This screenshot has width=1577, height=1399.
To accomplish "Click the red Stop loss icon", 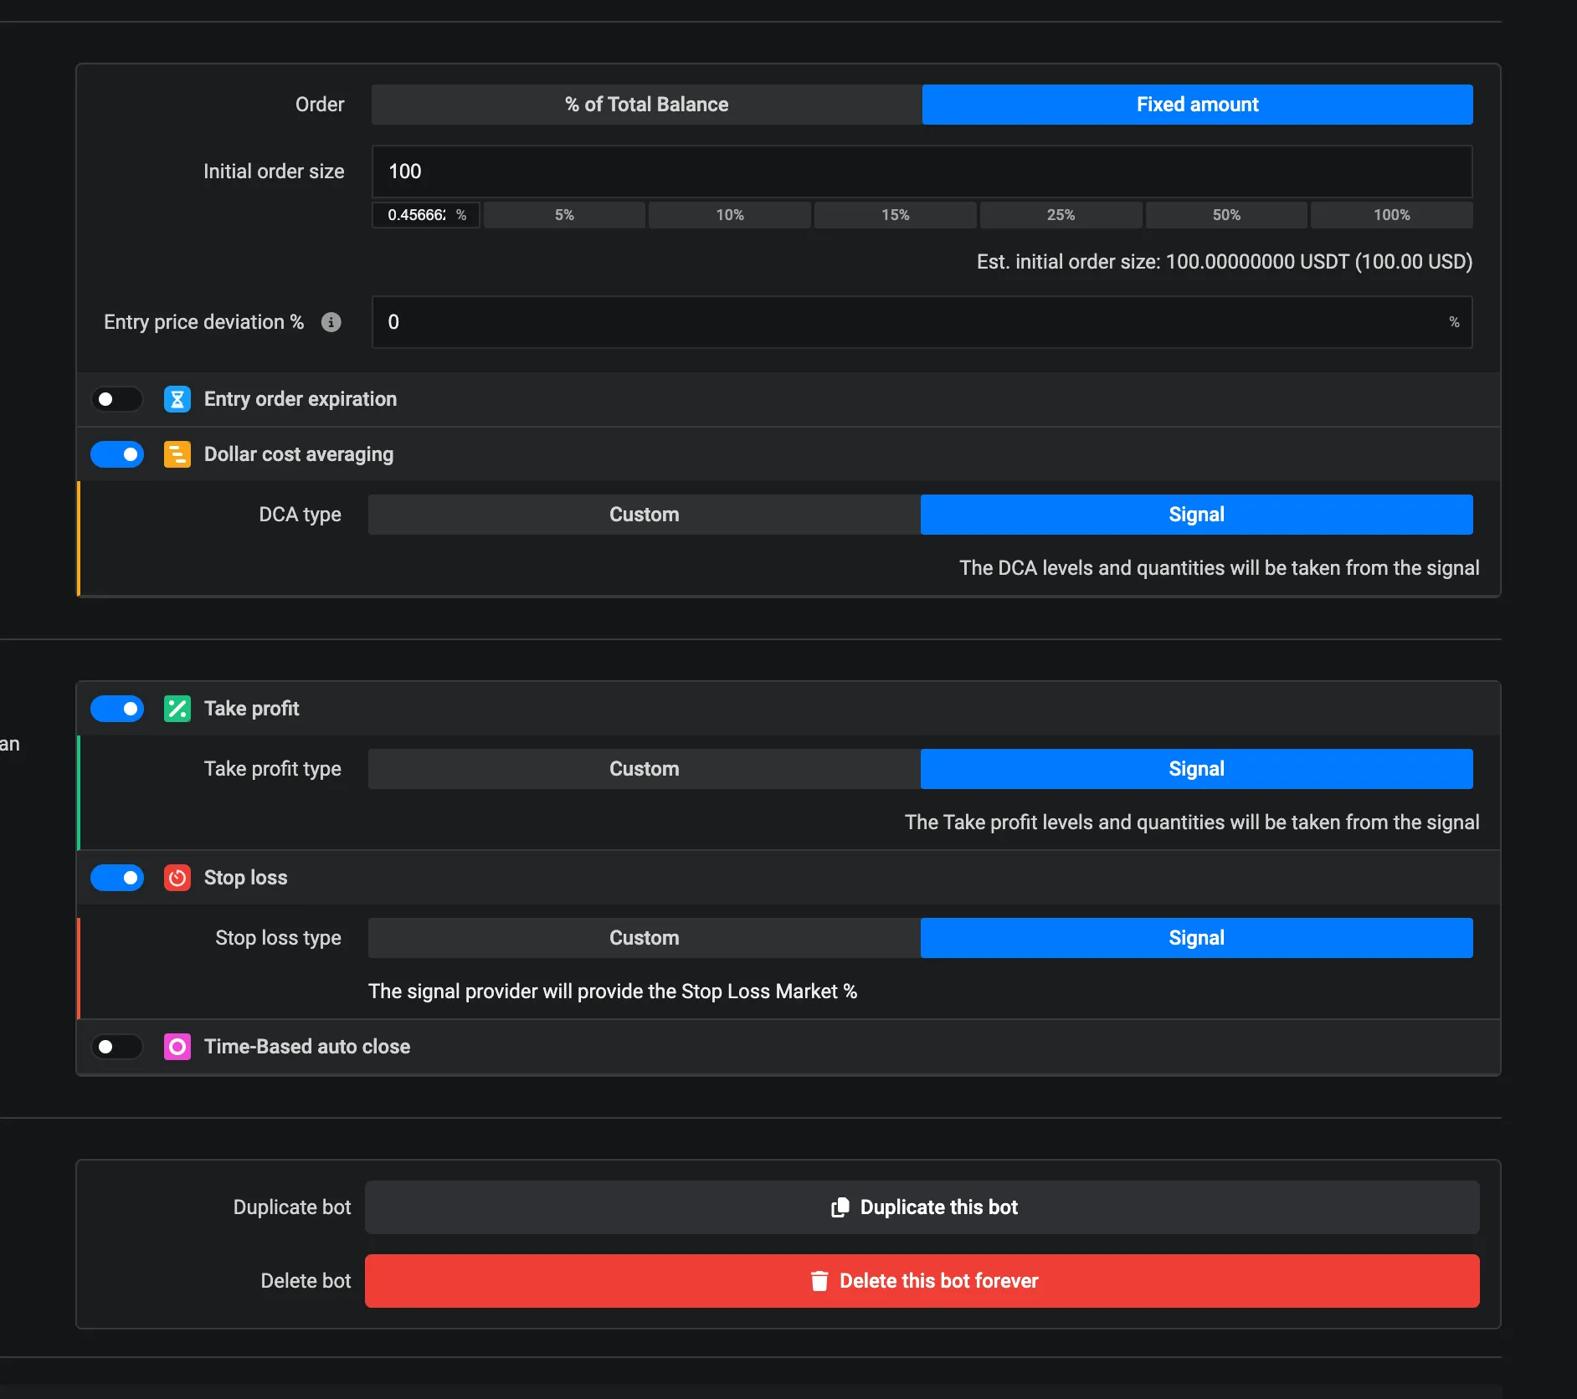I will point(177,878).
